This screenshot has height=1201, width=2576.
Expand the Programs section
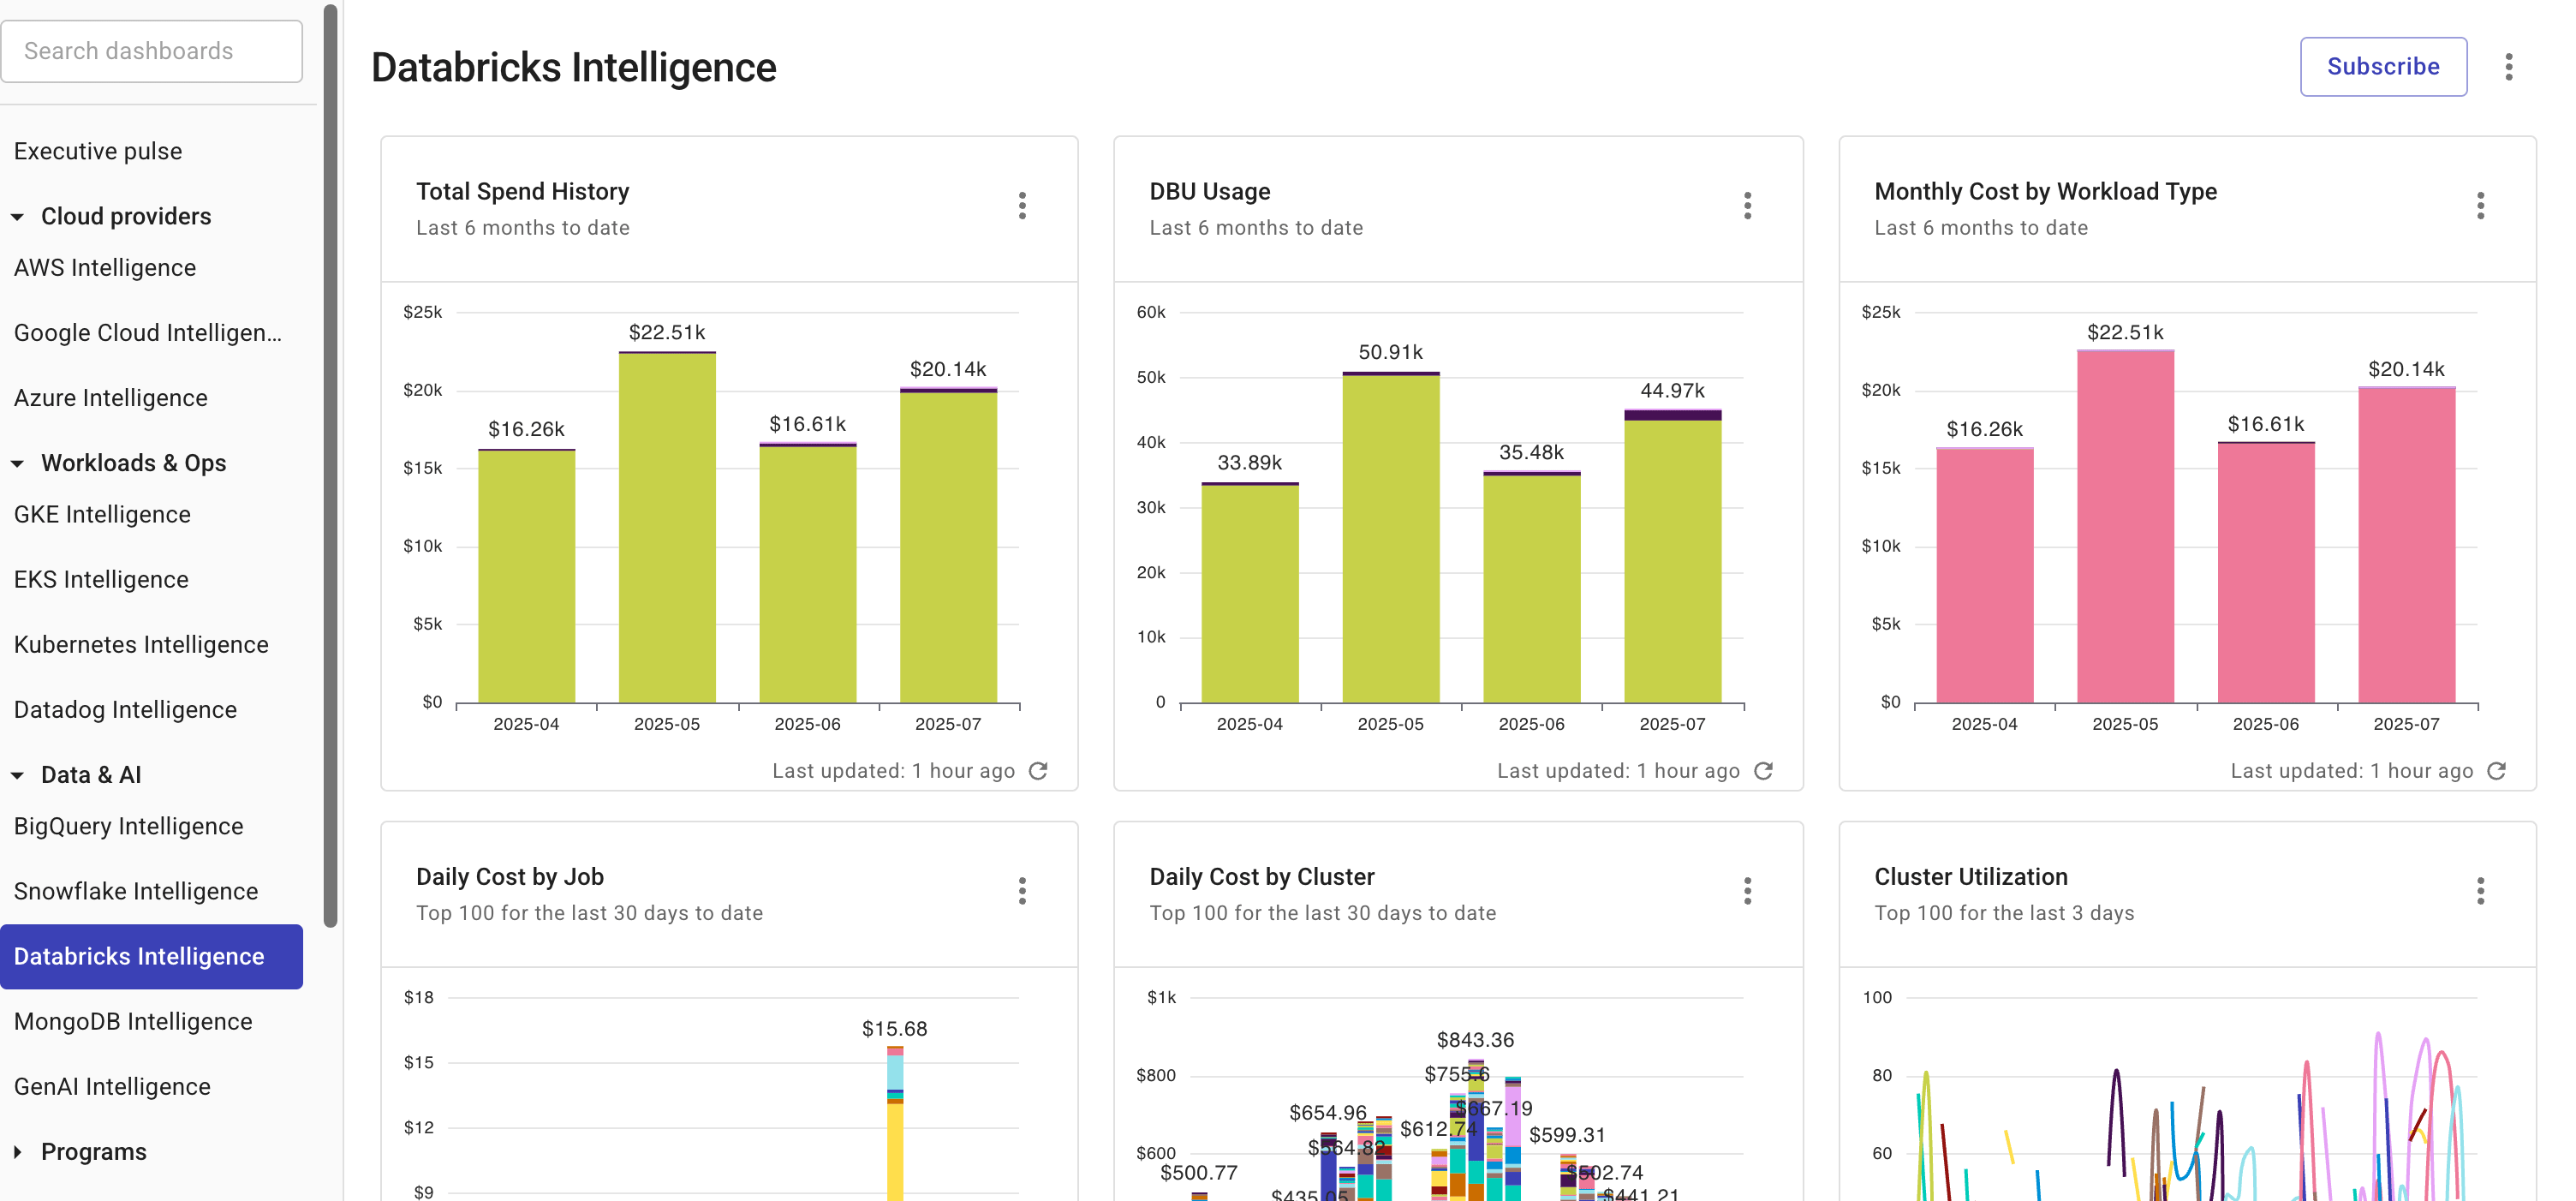coord(16,1151)
